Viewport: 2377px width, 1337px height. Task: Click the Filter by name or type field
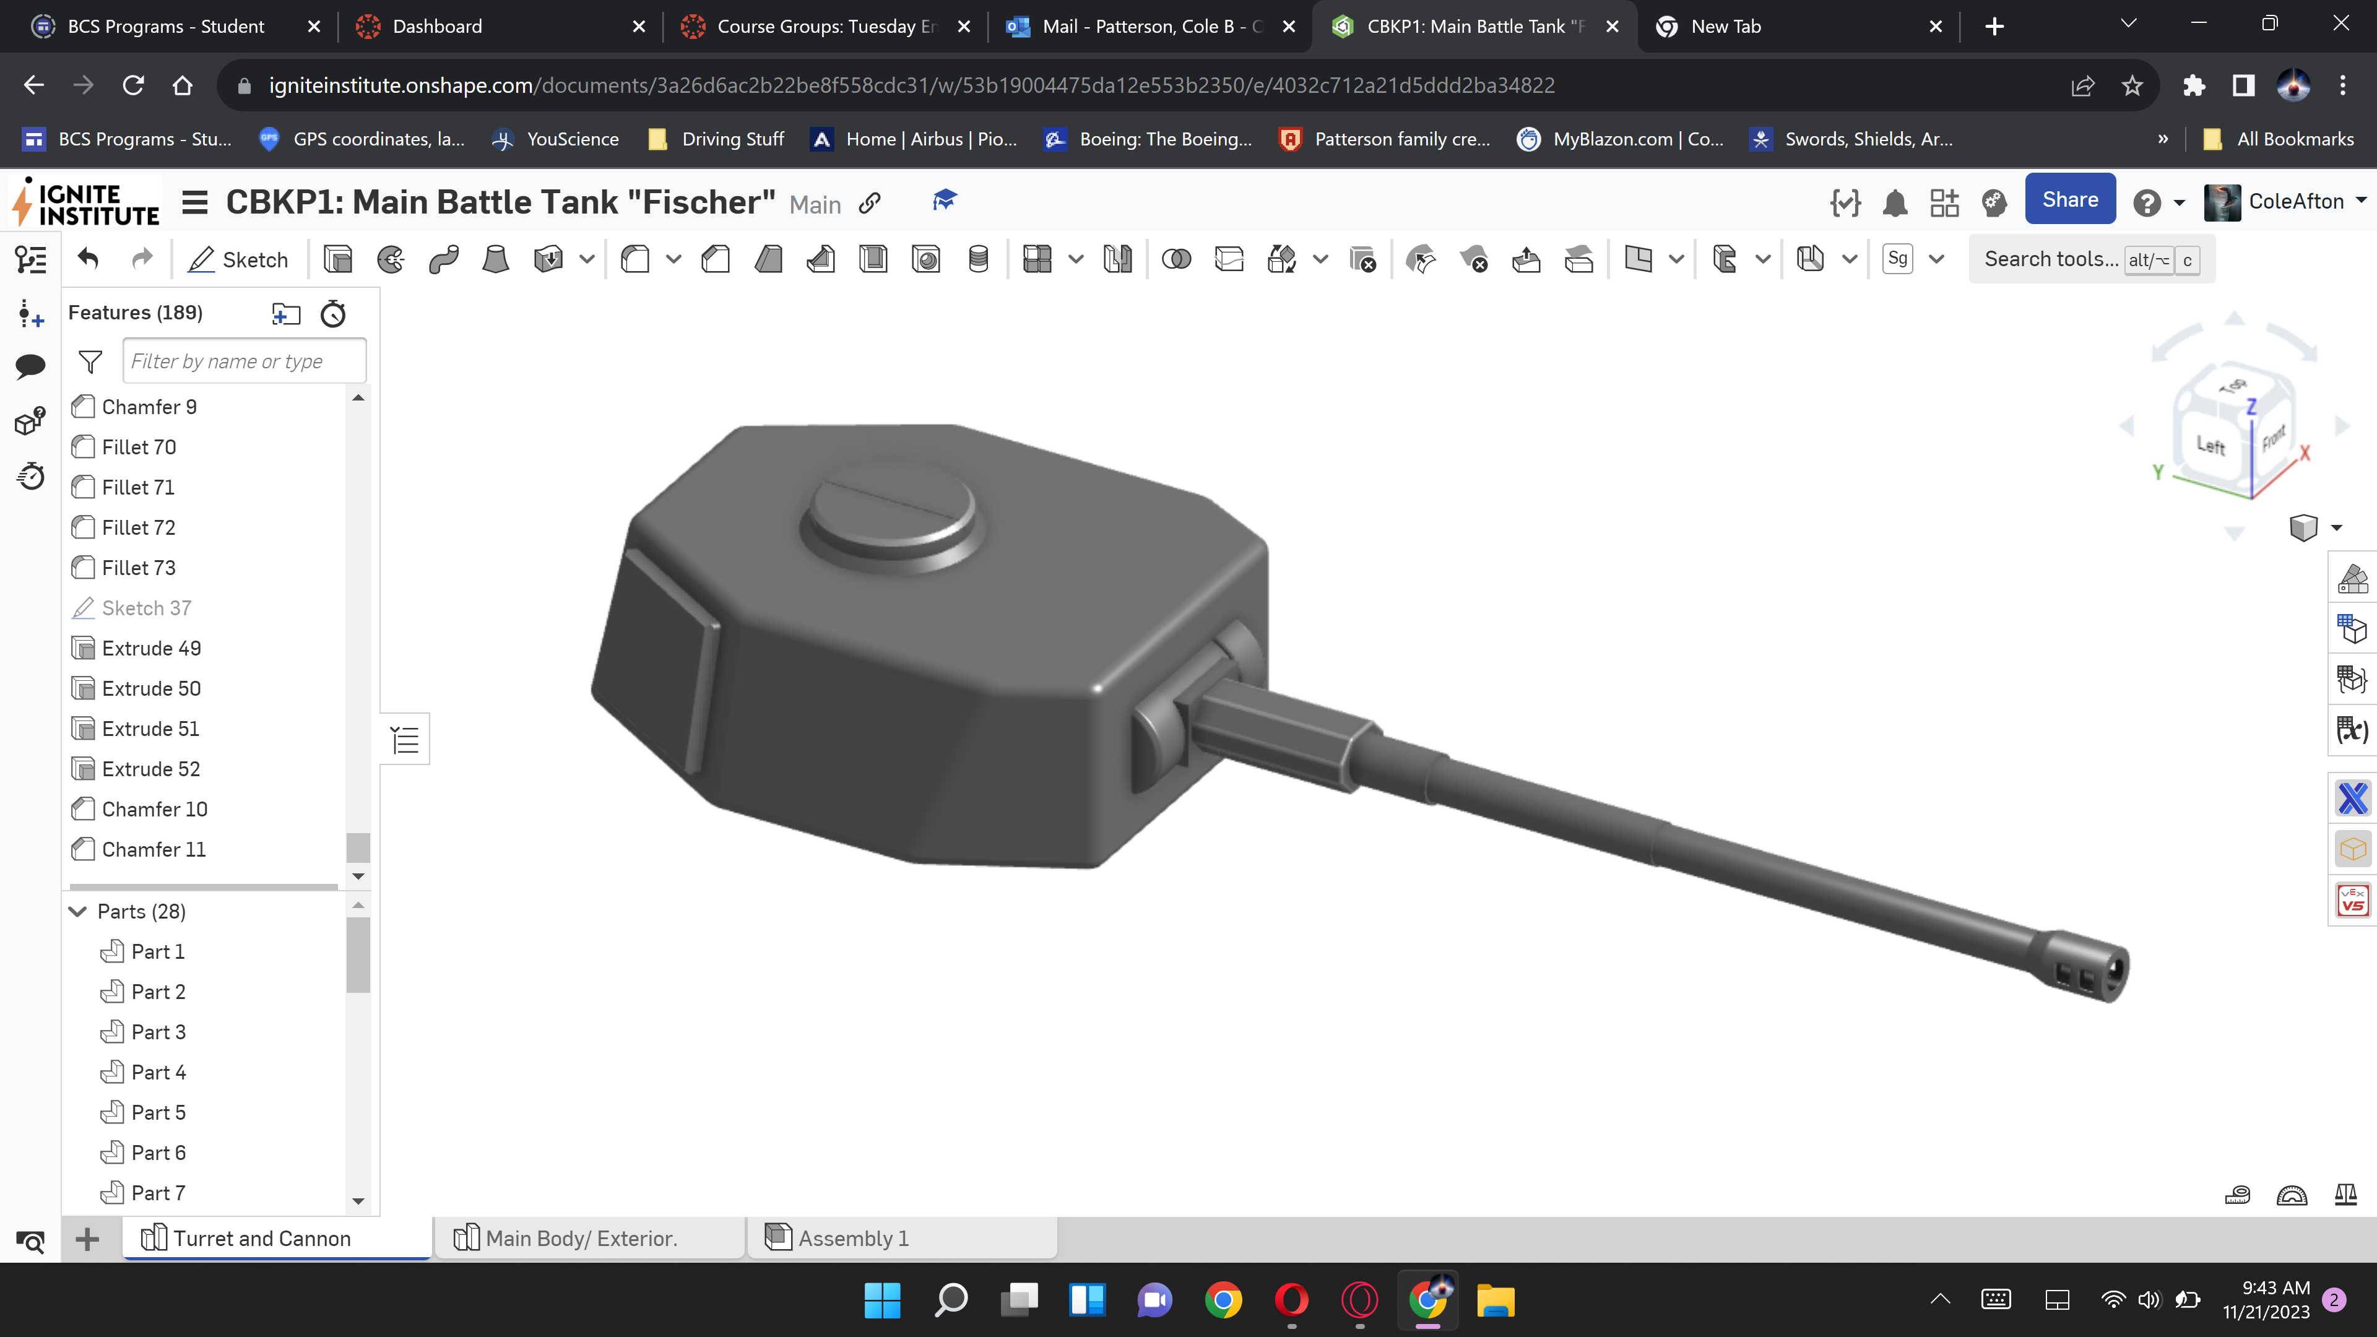(x=244, y=361)
